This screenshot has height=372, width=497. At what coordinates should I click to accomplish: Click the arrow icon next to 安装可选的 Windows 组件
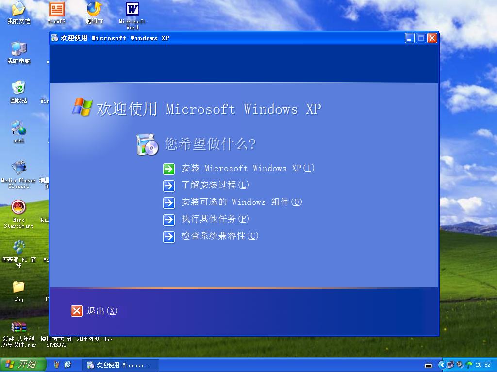tap(168, 203)
